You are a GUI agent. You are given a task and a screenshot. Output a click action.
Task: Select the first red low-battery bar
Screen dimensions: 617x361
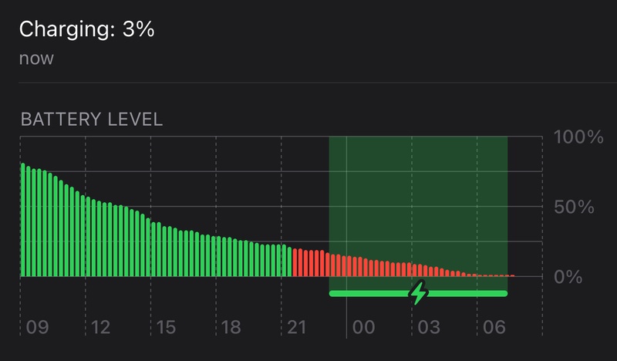click(295, 262)
